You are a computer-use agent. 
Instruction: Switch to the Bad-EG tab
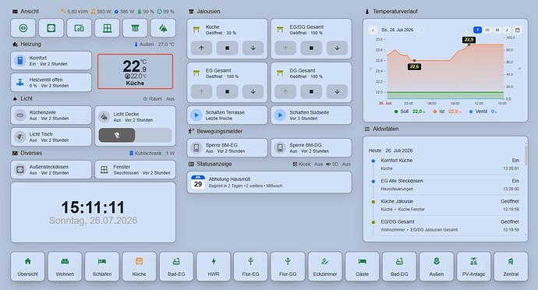(x=176, y=267)
